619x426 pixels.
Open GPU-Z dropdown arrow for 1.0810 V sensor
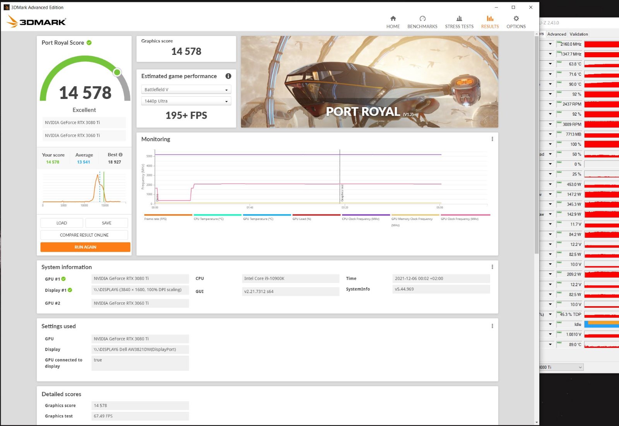550,334
